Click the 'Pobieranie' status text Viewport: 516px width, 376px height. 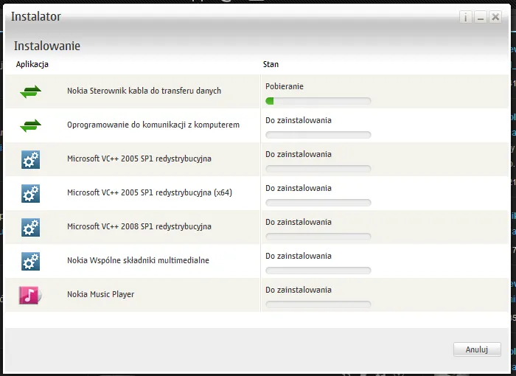coord(285,86)
